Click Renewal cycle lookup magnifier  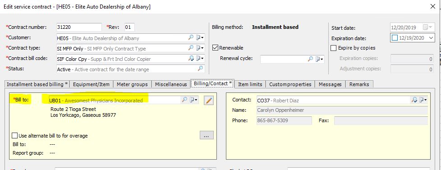tap(310, 59)
